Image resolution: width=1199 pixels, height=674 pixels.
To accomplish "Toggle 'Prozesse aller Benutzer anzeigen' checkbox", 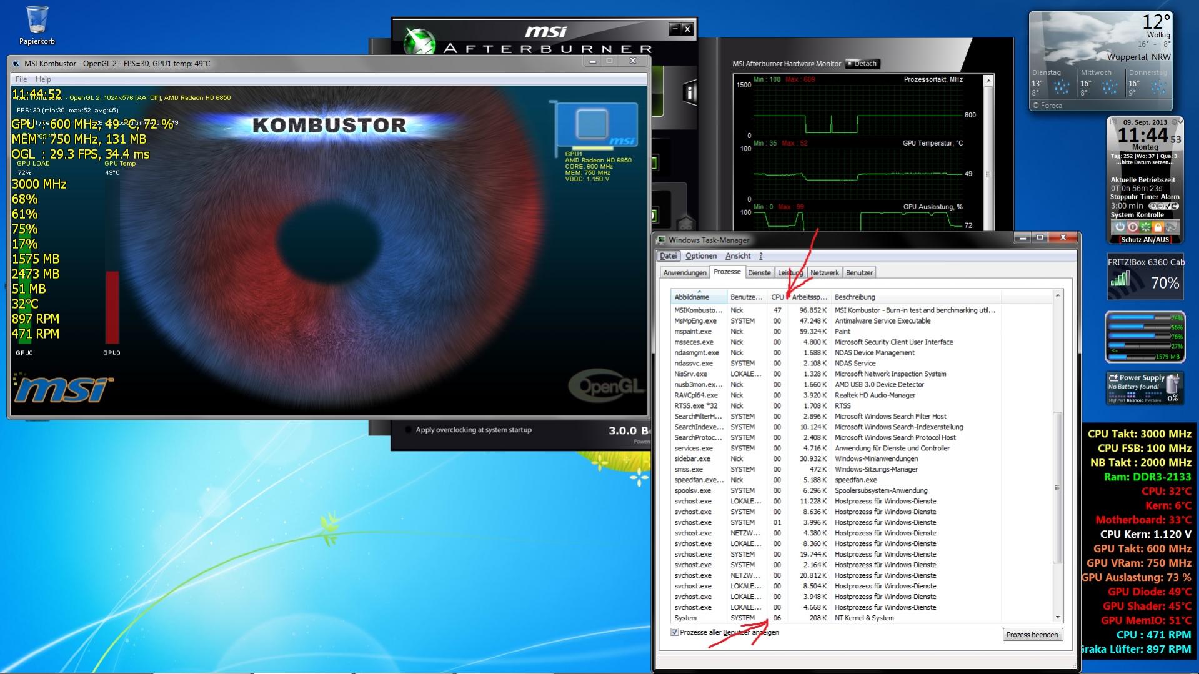I will 675,632.
